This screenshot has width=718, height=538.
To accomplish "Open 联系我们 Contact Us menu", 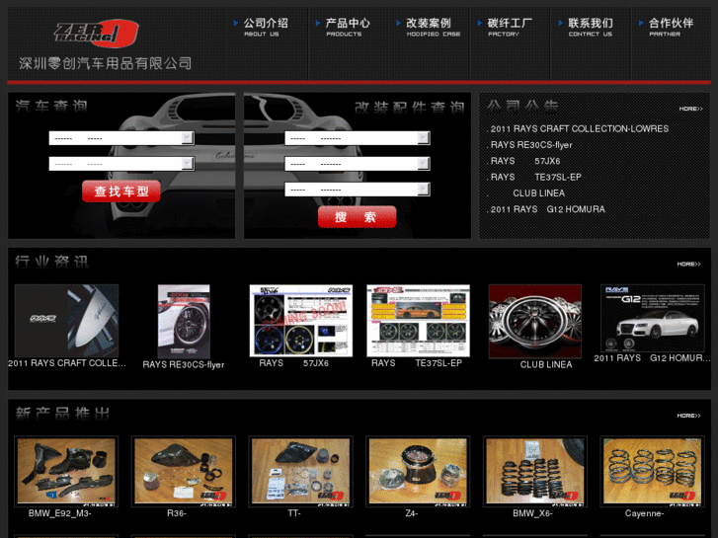I will pyautogui.click(x=591, y=27).
